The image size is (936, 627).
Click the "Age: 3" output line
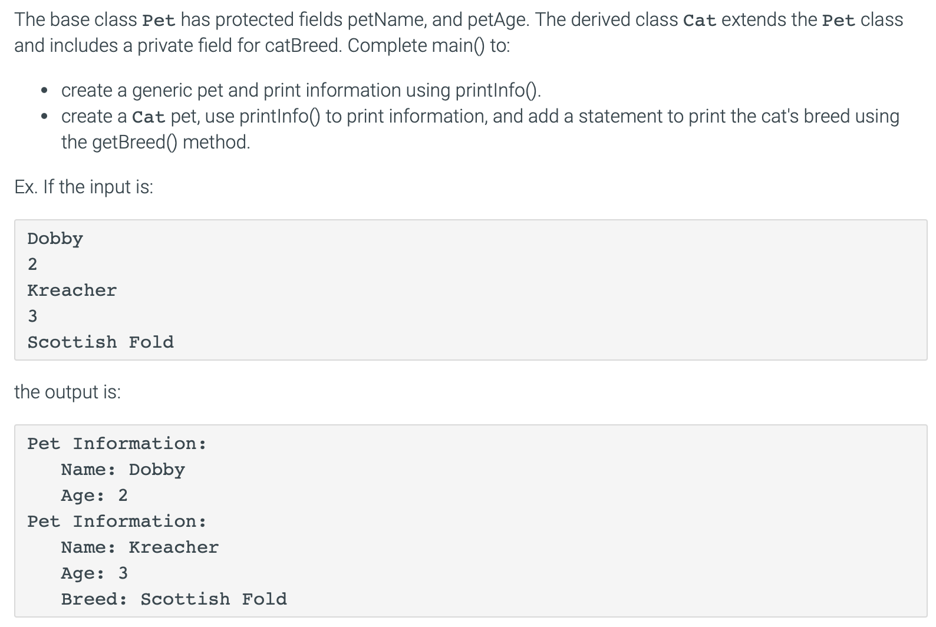coord(94,573)
